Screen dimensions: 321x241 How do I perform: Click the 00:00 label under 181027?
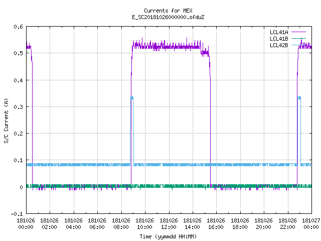click(311, 227)
